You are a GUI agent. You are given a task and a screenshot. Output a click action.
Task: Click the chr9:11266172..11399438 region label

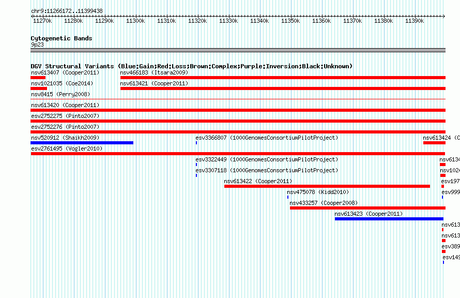[x=67, y=11]
